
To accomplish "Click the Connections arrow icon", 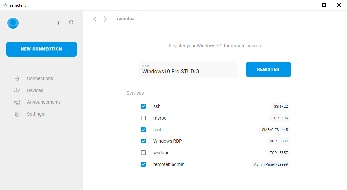I will pyautogui.click(x=17, y=79).
